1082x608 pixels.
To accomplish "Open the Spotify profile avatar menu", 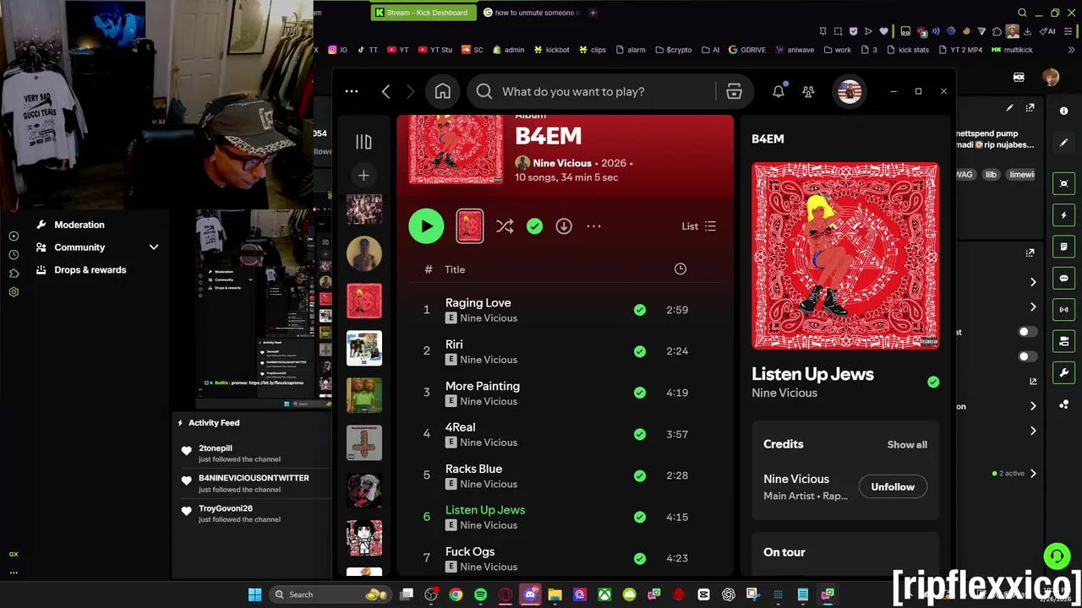I will [850, 91].
